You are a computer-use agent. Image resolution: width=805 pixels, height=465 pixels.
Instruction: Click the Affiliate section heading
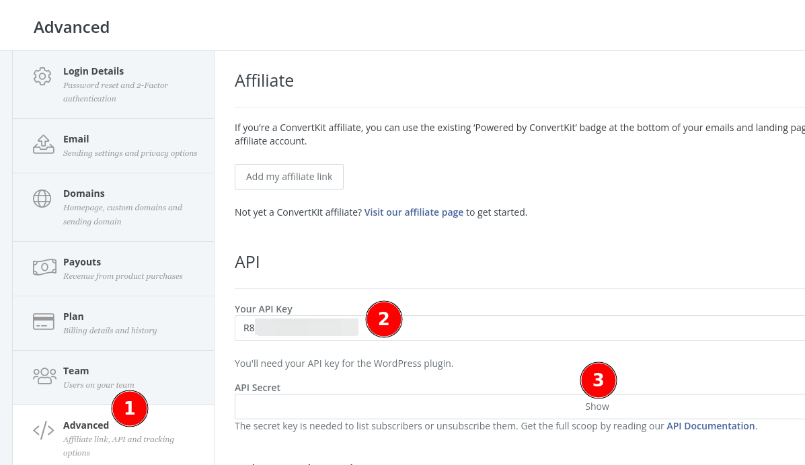click(x=264, y=81)
